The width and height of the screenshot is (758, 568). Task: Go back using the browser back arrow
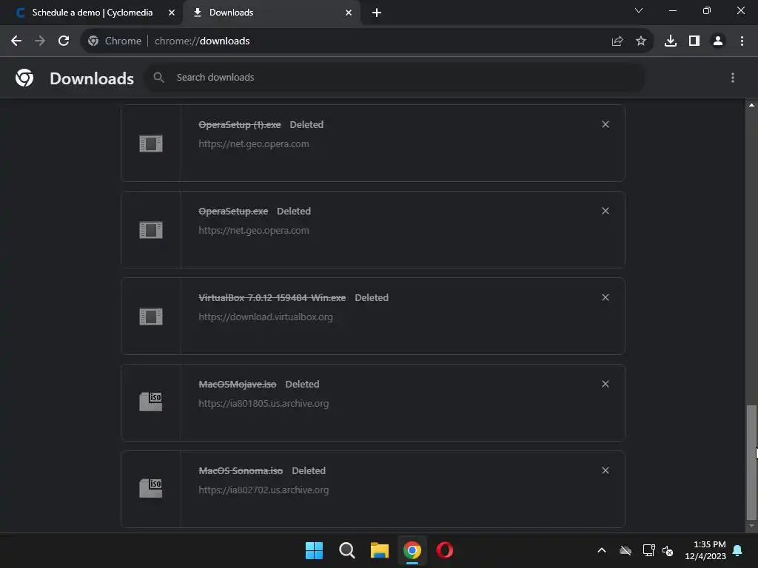click(x=16, y=41)
